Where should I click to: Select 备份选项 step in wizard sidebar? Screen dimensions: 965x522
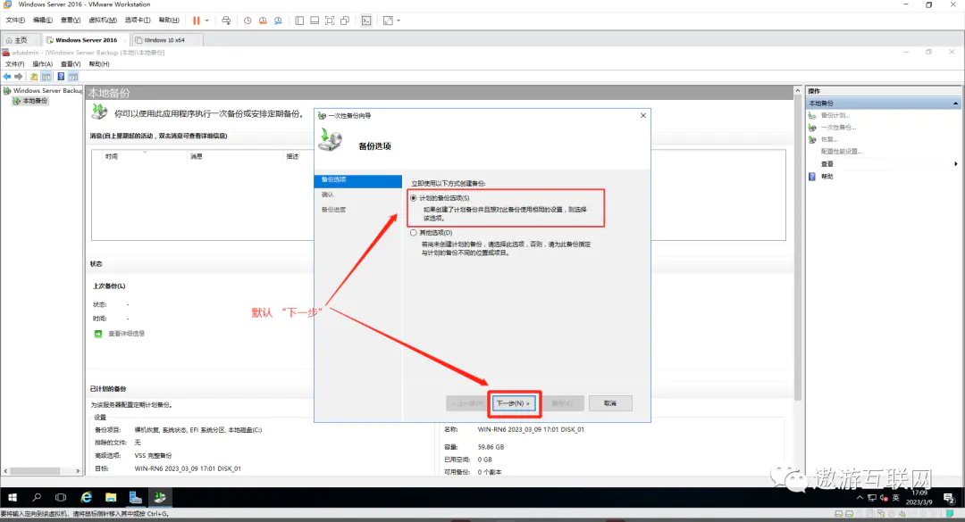pos(357,179)
